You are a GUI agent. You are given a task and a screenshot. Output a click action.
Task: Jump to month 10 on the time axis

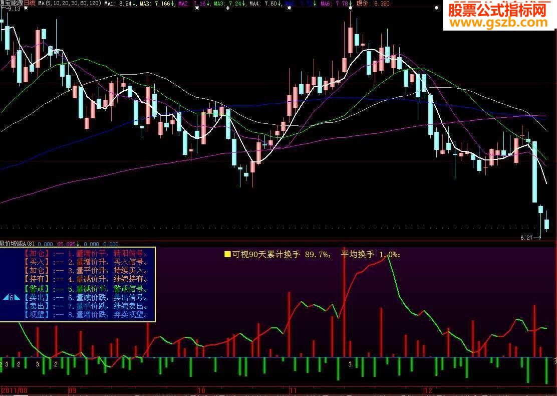click(201, 390)
